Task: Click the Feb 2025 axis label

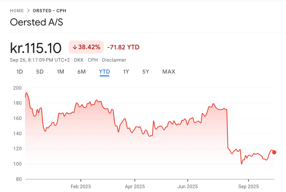Action: point(81,186)
